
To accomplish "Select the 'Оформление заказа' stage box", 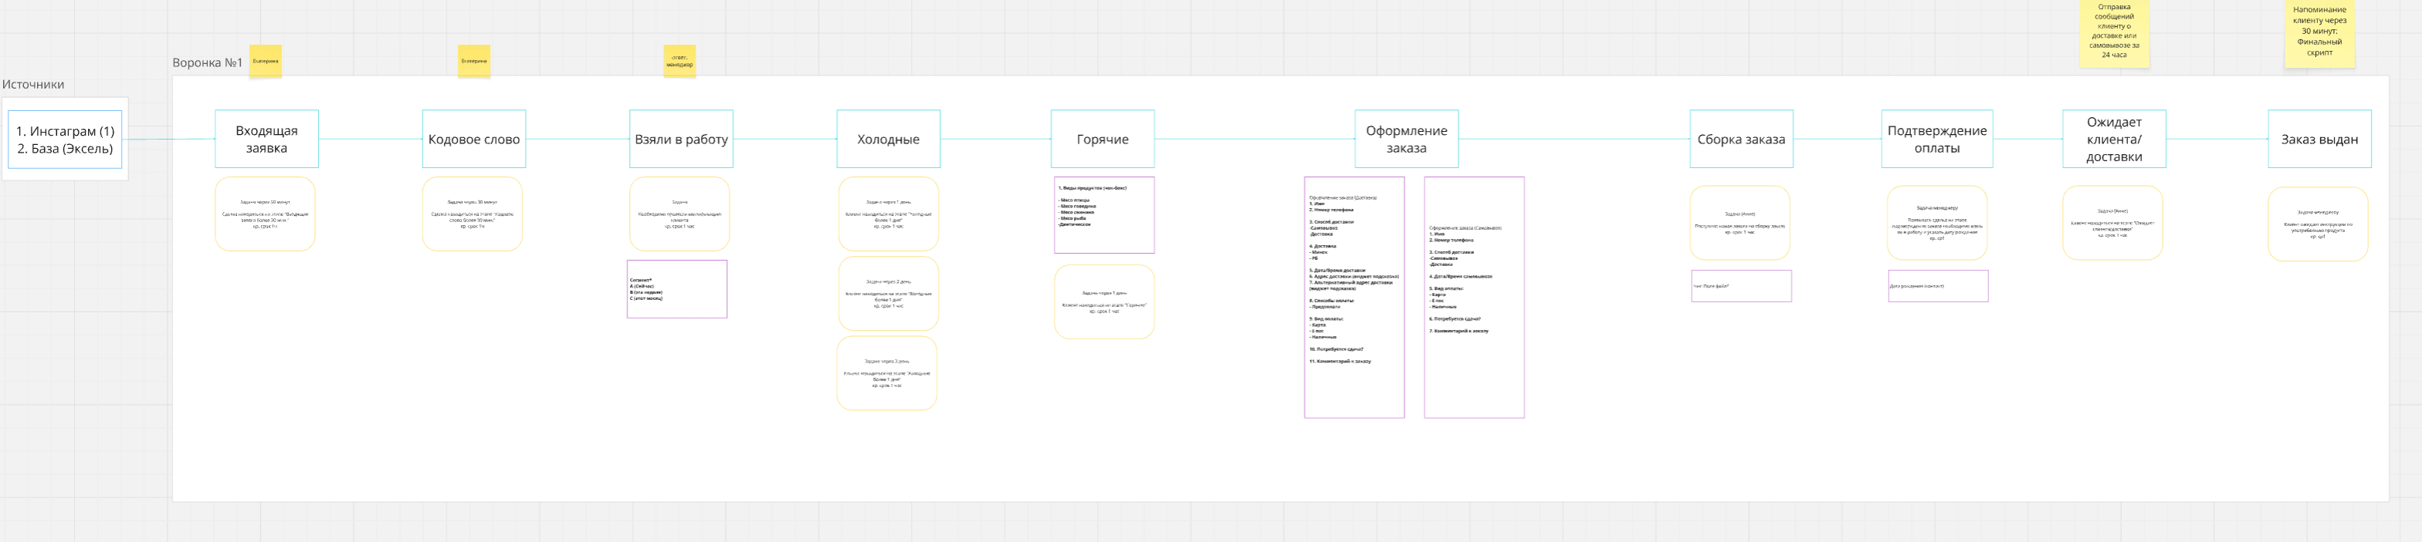I will pos(1407,139).
